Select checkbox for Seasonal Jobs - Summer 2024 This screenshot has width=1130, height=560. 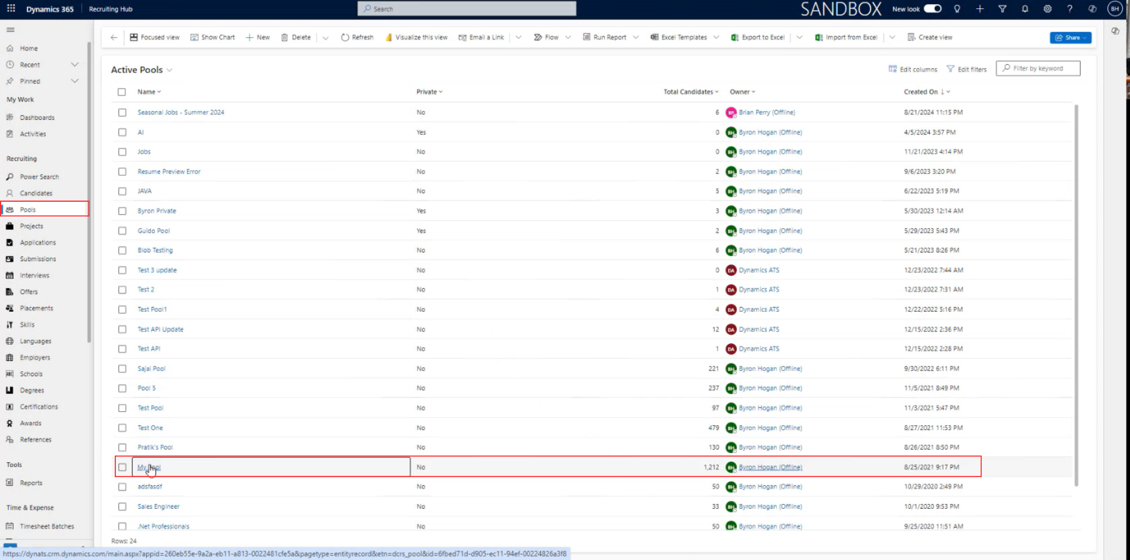coord(122,112)
